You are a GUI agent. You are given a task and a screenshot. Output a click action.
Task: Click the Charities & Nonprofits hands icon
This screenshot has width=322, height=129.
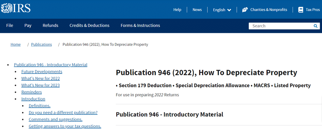tap(245, 10)
